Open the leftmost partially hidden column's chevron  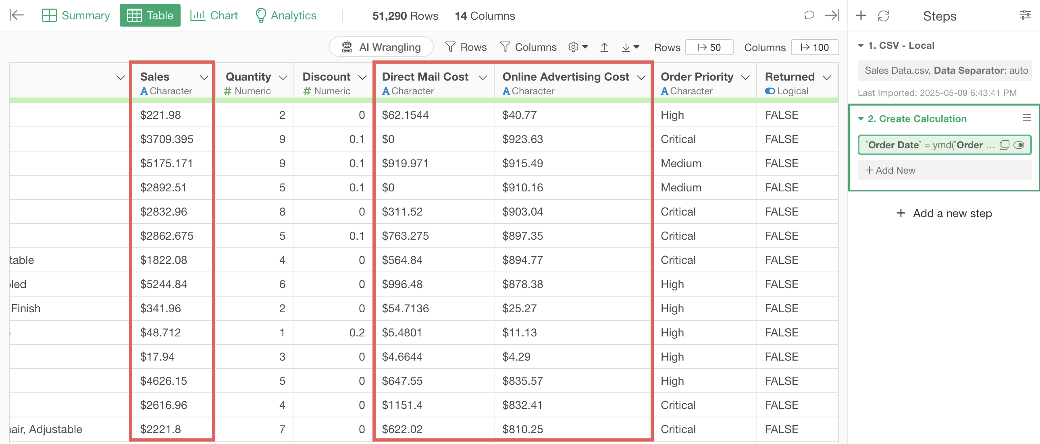tap(120, 77)
